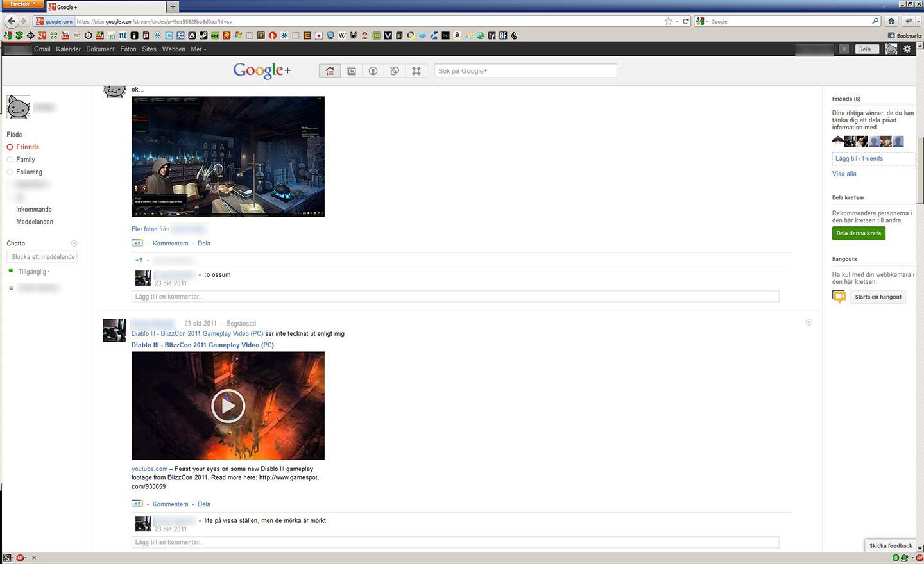924x564 pixels.
Task: Open the Games icon in the navigation bar
Action: tap(416, 70)
